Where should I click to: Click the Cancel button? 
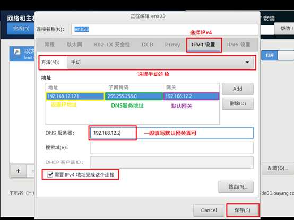click(x=209, y=210)
